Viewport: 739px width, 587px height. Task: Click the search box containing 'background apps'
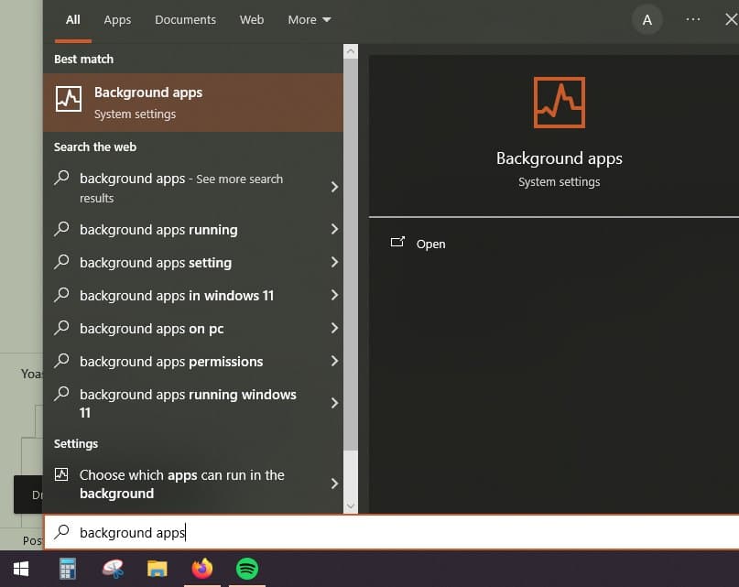pos(391,532)
